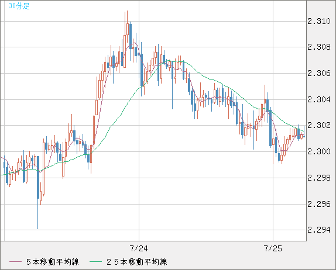Click the 7/25 date label
The image size is (336, 270).
[273, 248]
